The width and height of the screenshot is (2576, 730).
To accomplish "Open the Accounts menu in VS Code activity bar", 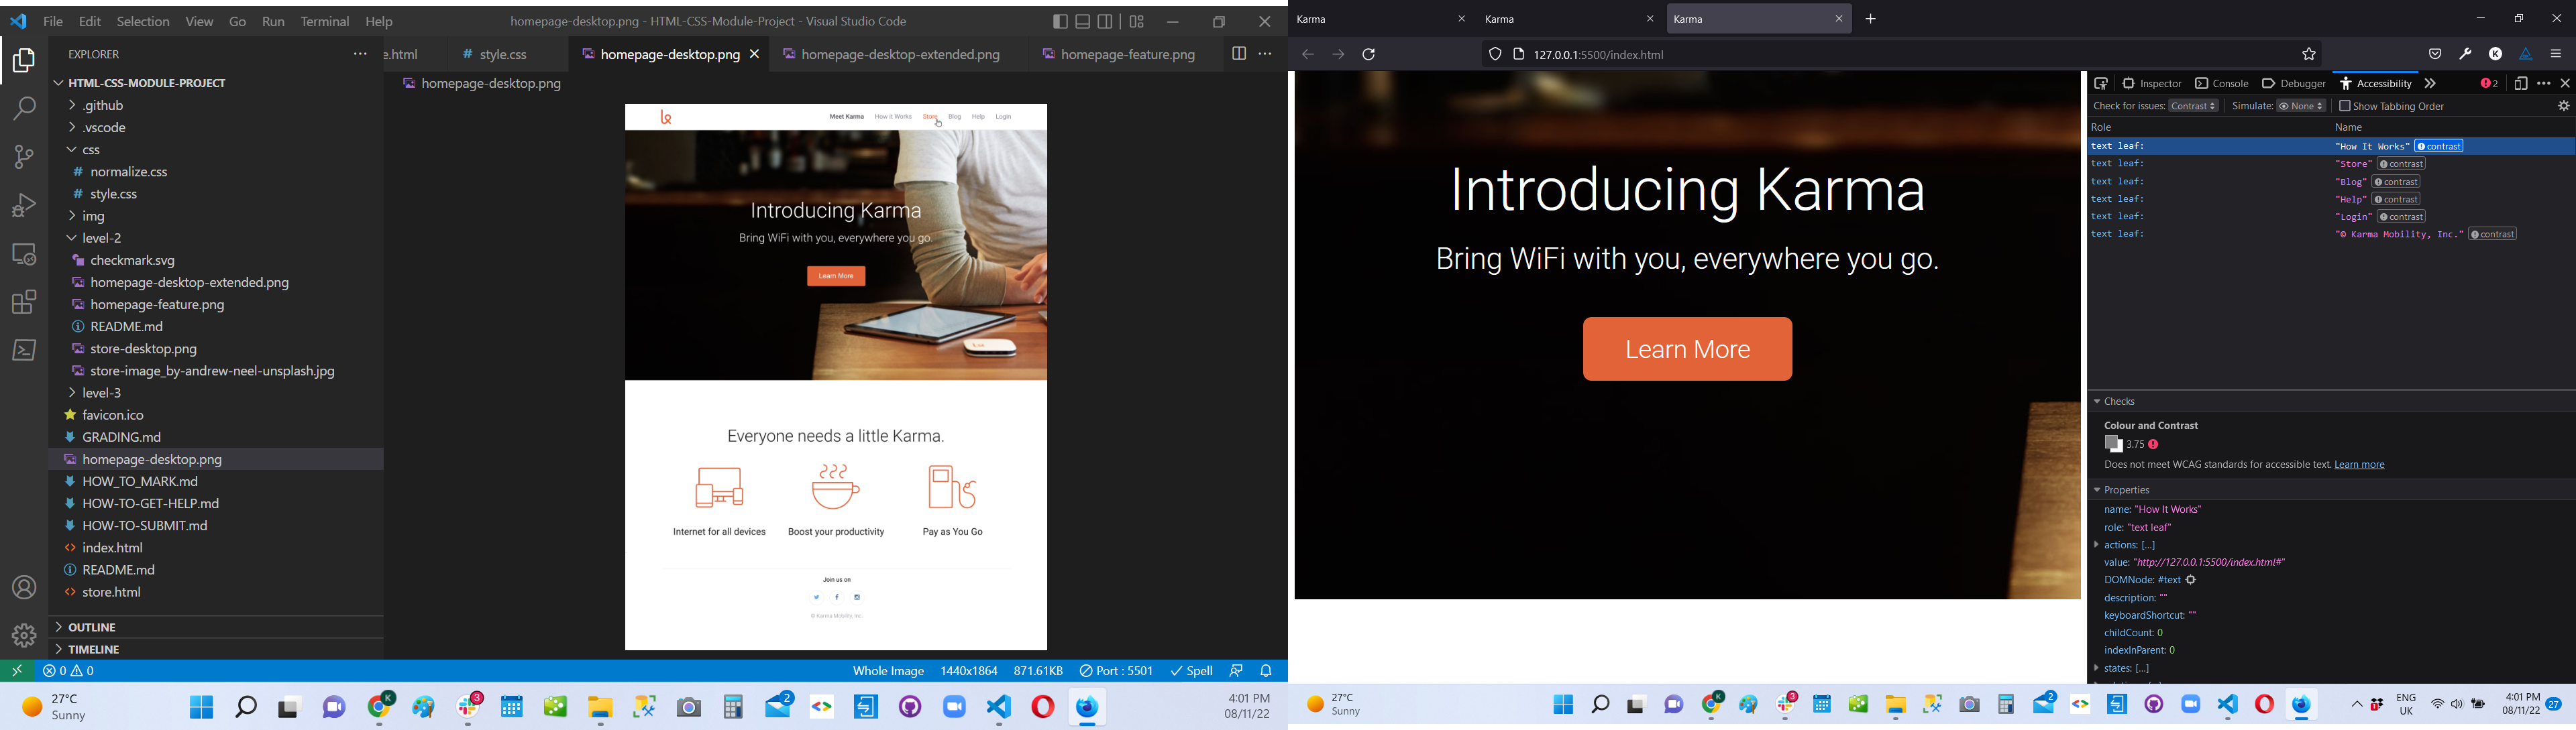I will point(24,587).
